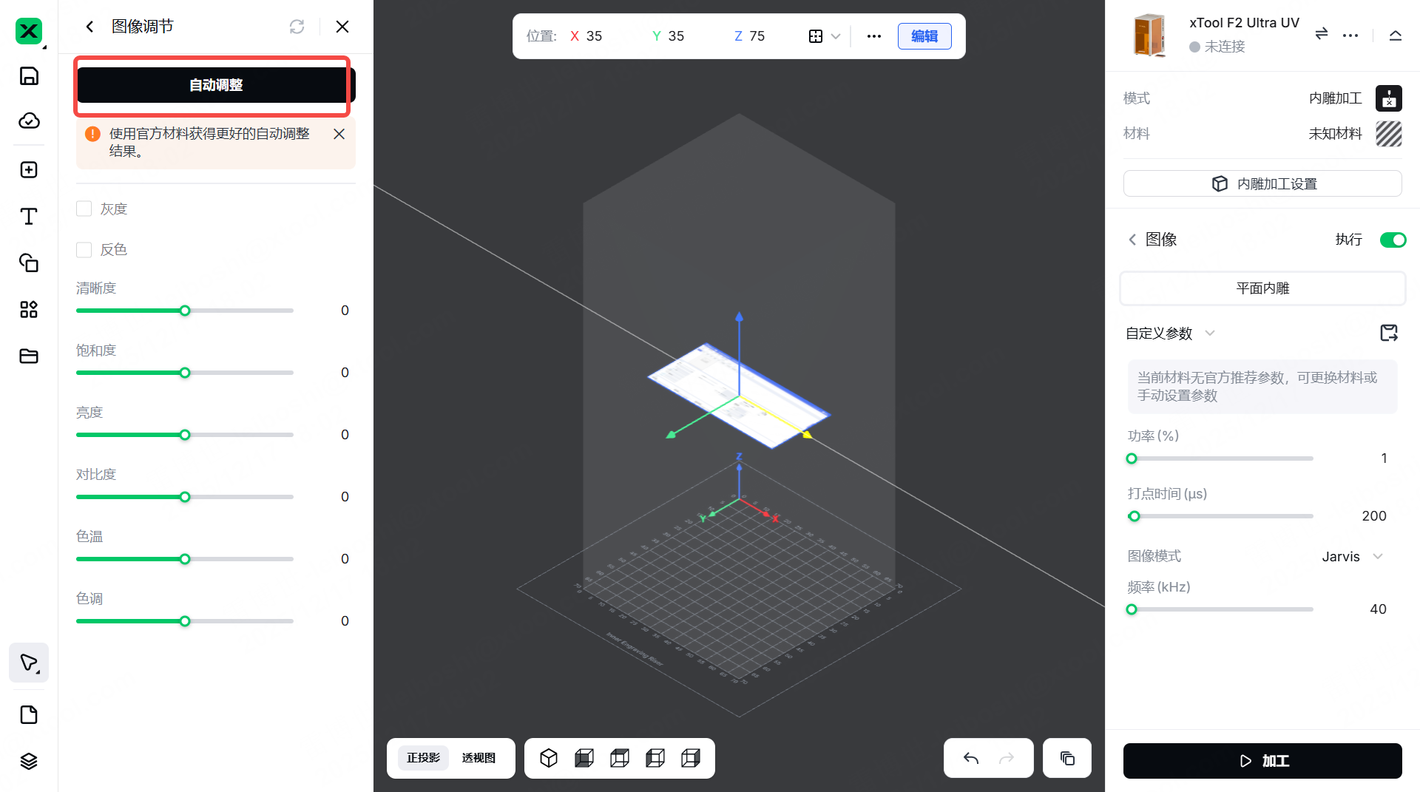Check the 反色 invert checkbox
Image resolution: width=1420 pixels, height=792 pixels.
[x=84, y=250]
